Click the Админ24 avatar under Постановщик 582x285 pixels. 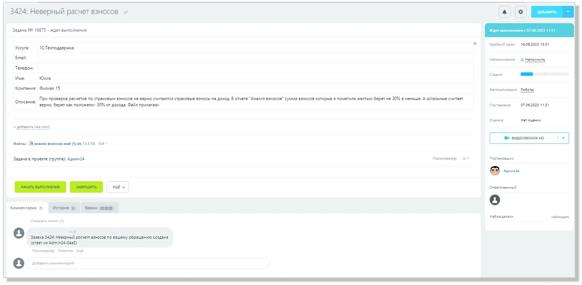[495, 171]
